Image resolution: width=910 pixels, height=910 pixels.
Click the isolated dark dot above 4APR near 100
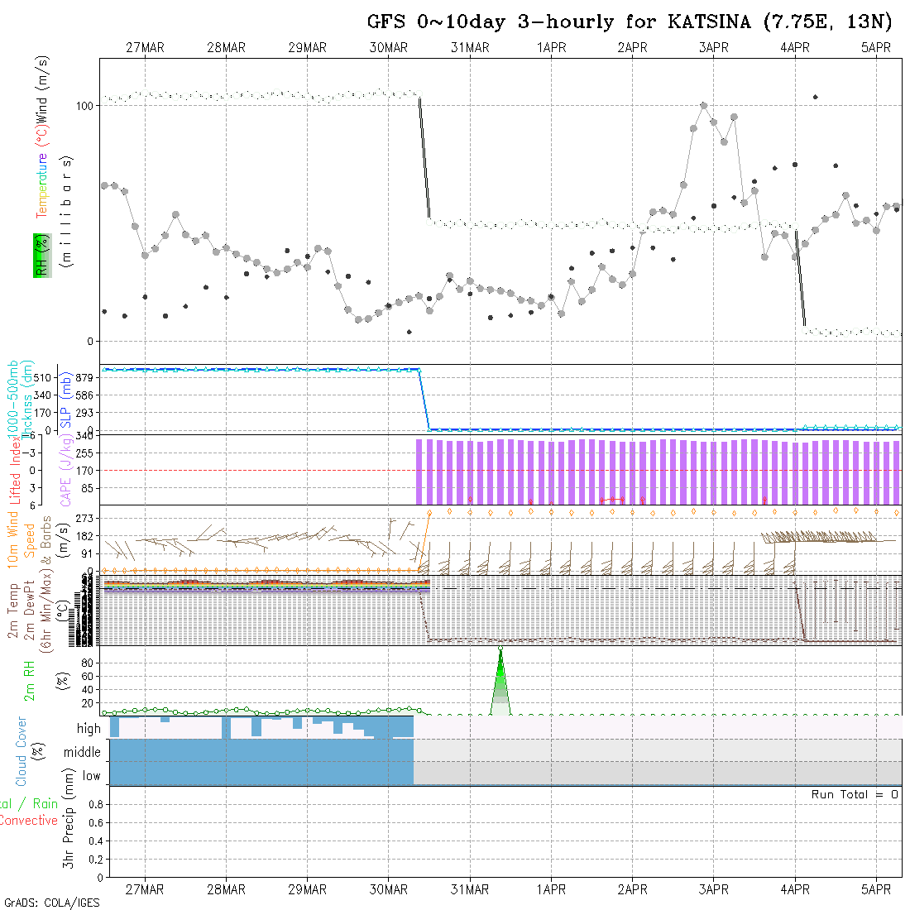point(816,98)
